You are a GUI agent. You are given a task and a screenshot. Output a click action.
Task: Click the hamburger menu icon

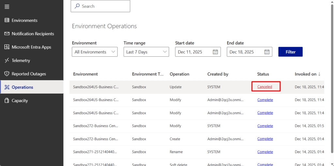point(7,7)
